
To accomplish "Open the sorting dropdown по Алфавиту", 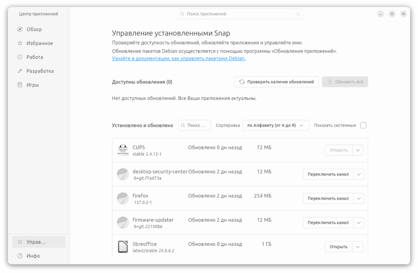I will click(x=276, y=125).
